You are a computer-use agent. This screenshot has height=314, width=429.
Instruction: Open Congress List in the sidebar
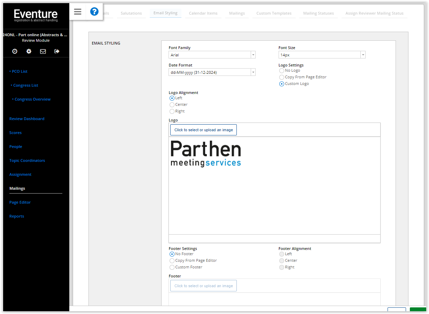tap(26, 85)
